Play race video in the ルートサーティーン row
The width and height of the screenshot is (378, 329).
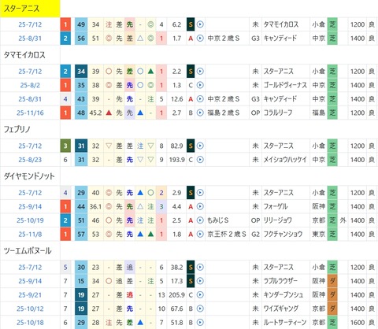tap(200, 323)
